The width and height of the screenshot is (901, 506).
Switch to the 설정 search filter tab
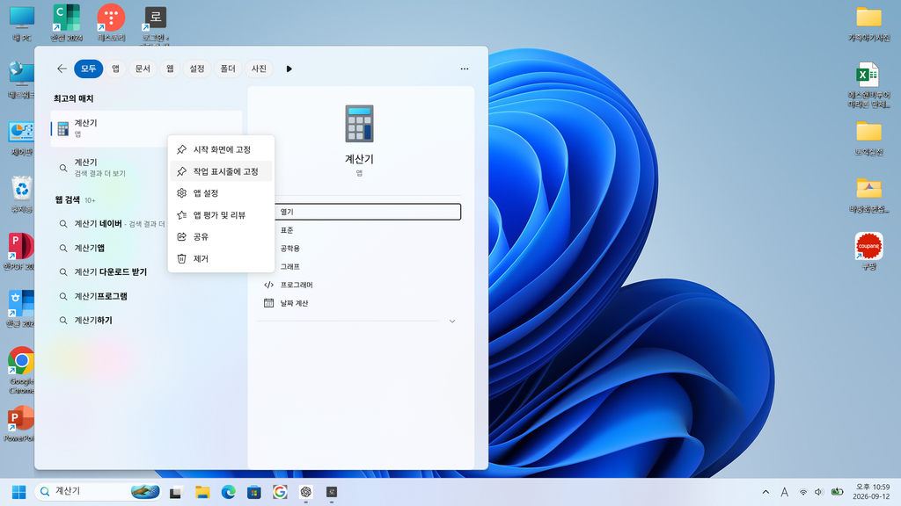click(x=197, y=69)
